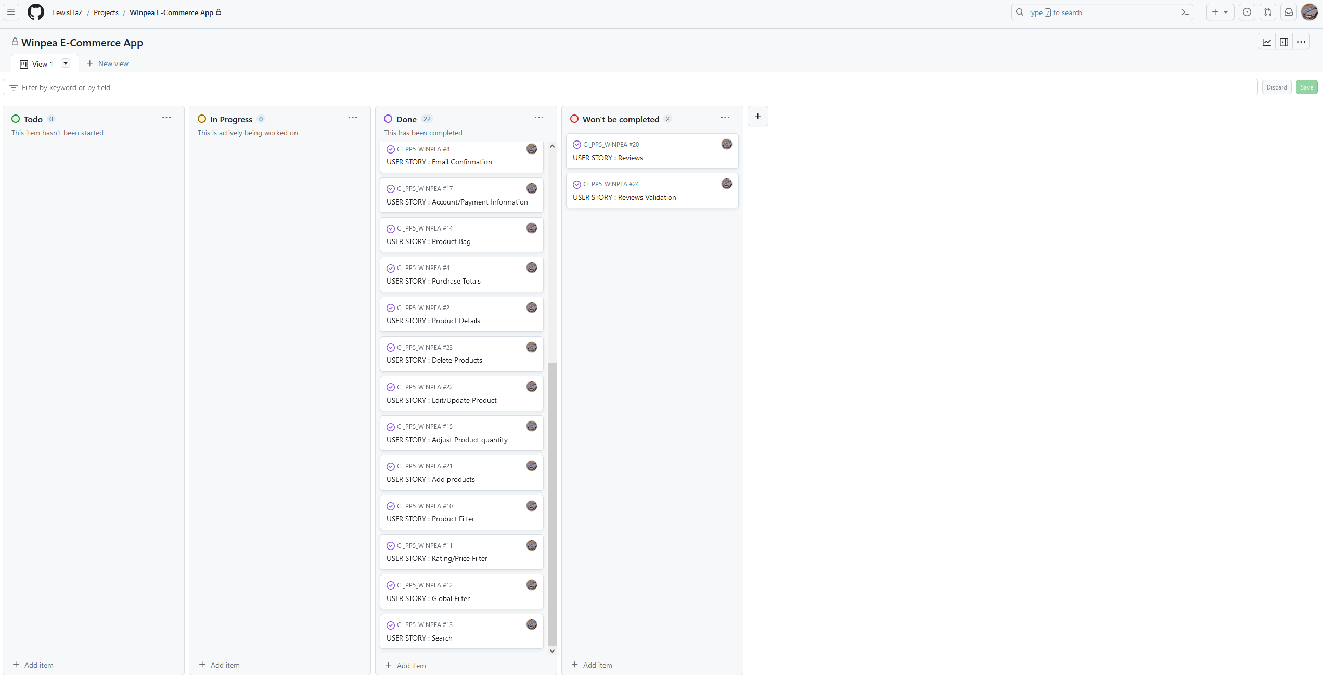Click the Done column scrollbar thumb

[x=552, y=504]
